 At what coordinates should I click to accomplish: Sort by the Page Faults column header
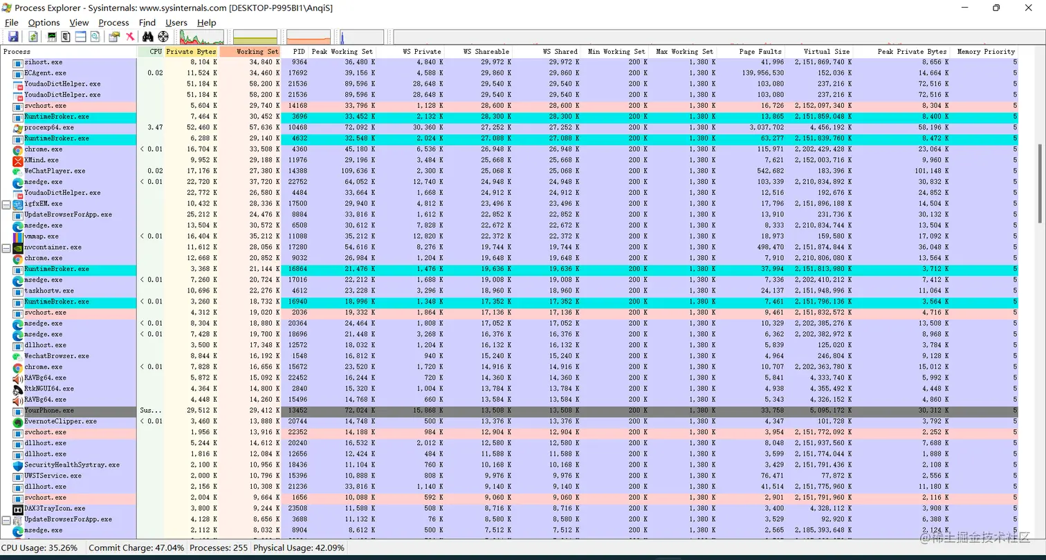(751, 52)
